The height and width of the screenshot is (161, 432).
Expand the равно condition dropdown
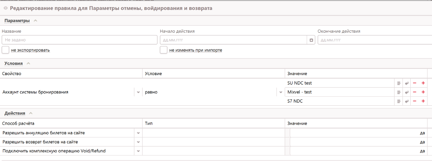point(280,92)
